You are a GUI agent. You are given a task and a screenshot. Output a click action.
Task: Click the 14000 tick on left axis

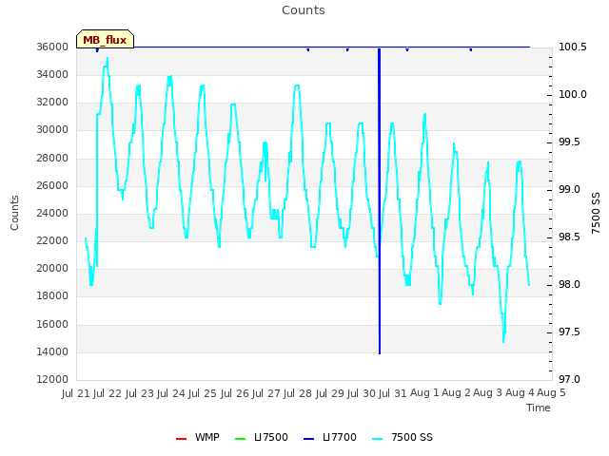click(x=52, y=352)
